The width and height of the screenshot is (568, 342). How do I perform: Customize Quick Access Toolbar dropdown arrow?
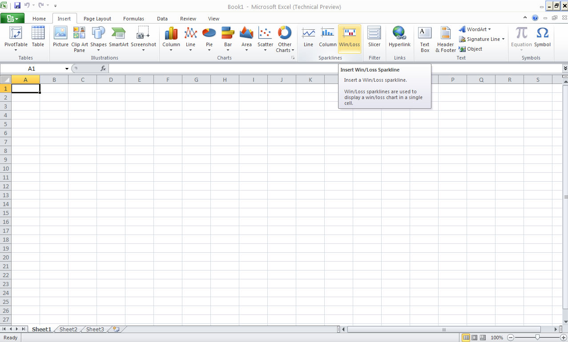[55, 6]
